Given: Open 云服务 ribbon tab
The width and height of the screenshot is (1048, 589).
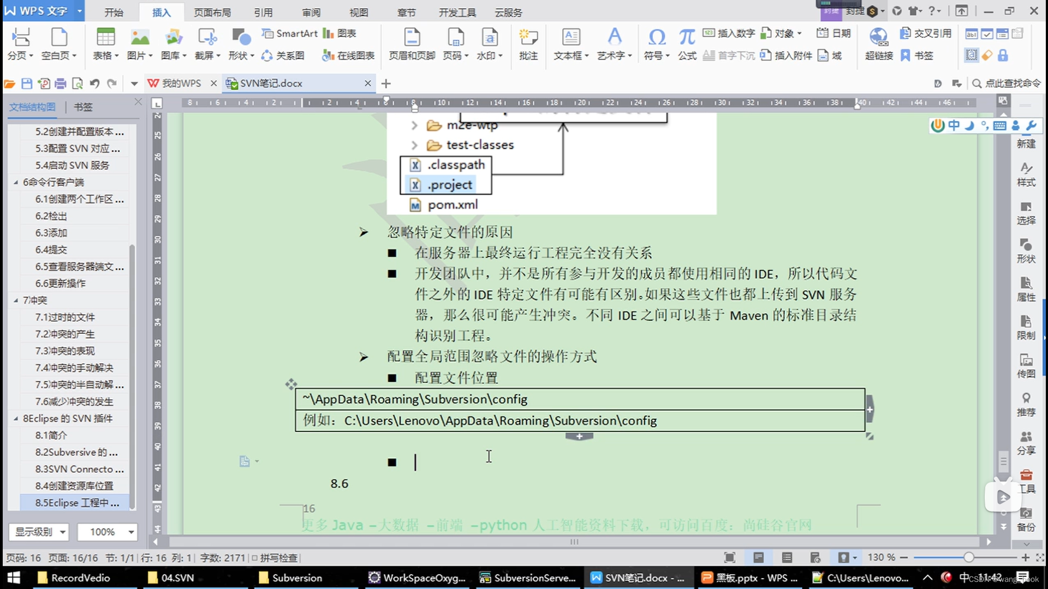Looking at the screenshot, I should point(508,12).
